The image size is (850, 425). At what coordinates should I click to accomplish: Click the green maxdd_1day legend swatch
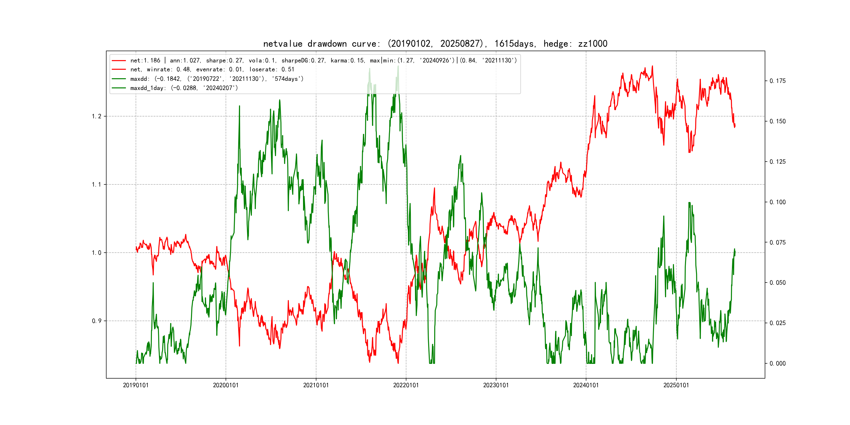coord(119,88)
